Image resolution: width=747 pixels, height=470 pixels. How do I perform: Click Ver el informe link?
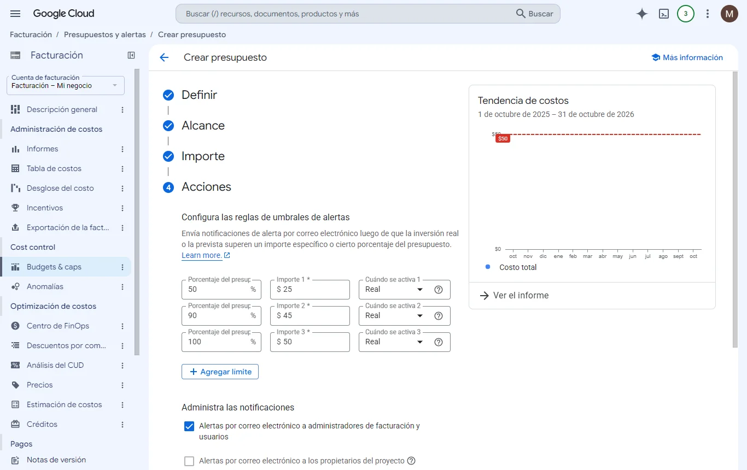coord(514,296)
